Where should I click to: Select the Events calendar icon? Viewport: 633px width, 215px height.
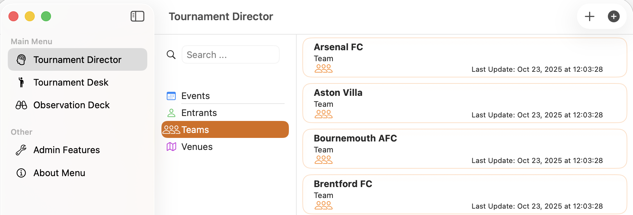(x=171, y=96)
